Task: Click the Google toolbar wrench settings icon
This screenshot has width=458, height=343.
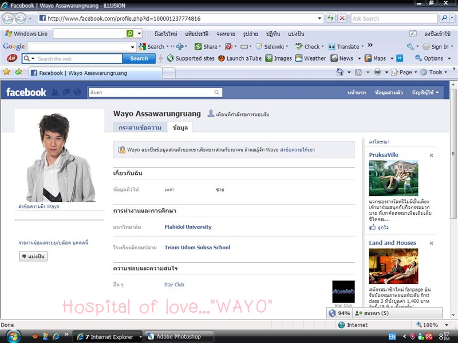Action: [x=410, y=46]
